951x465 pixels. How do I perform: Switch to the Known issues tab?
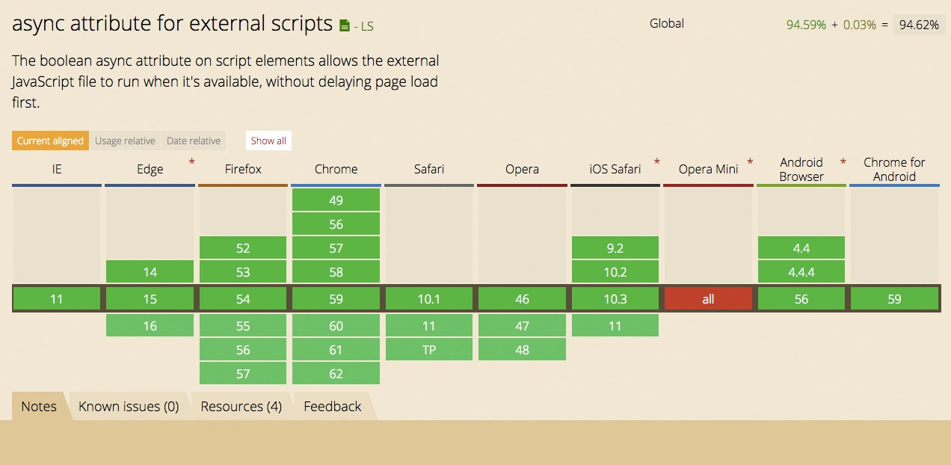pyautogui.click(x=129, y=406)
